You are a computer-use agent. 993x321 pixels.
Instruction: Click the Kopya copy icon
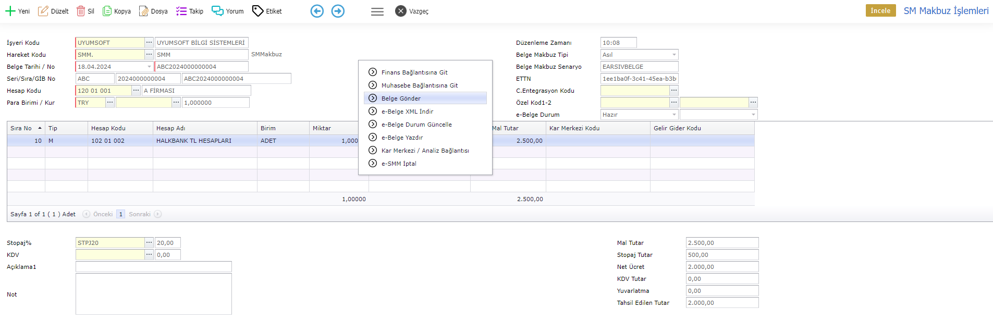[107, 11]
